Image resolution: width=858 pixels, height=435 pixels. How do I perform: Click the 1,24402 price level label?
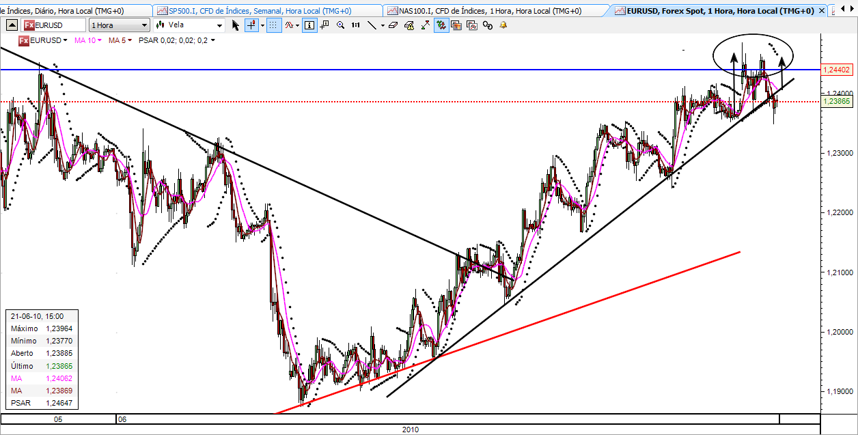click(x=836, y=70)
